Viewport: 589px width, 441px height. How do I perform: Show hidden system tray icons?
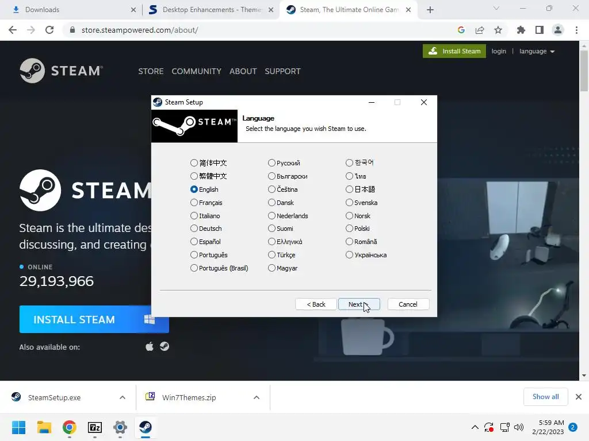tap(475, 427)
